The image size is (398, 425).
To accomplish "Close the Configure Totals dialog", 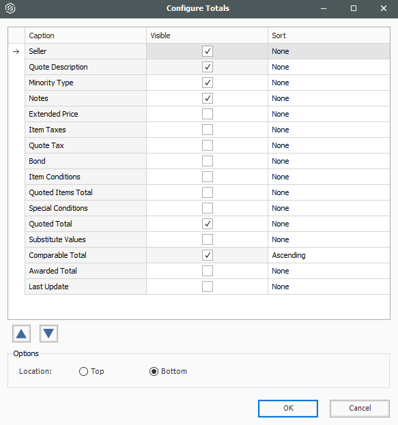I will (x=384, y=8).
